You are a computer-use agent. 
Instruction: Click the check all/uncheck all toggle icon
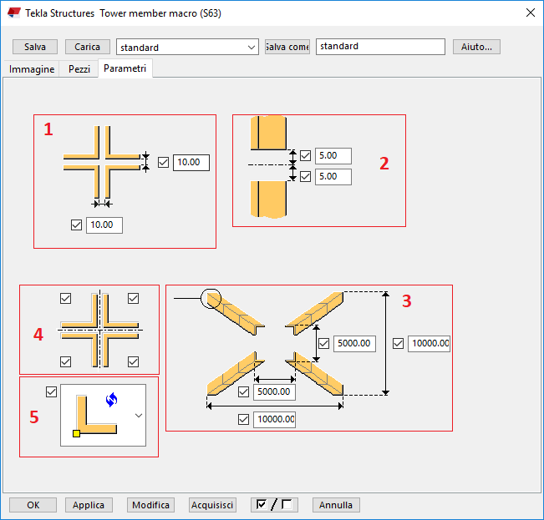[x=274, y=505]
